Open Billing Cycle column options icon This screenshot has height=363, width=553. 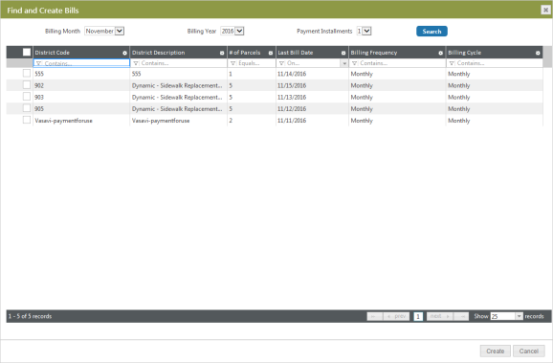[x=538, y=53]
